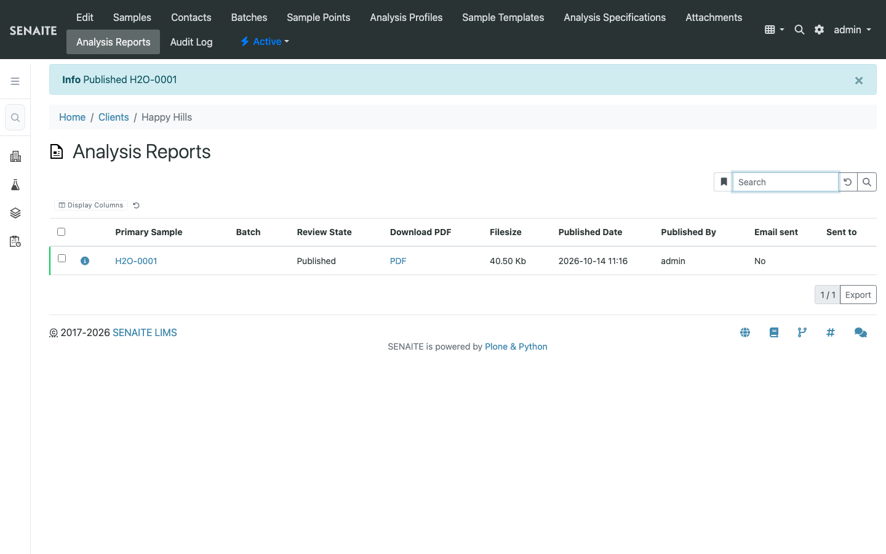
Task: Expand the grid quick-navigation dropdown
Action: coord(774,30)
